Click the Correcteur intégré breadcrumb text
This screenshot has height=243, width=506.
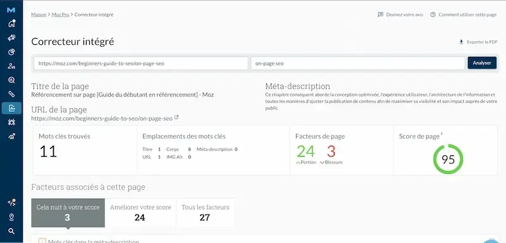pyautogui.click(x=94, y=15)
